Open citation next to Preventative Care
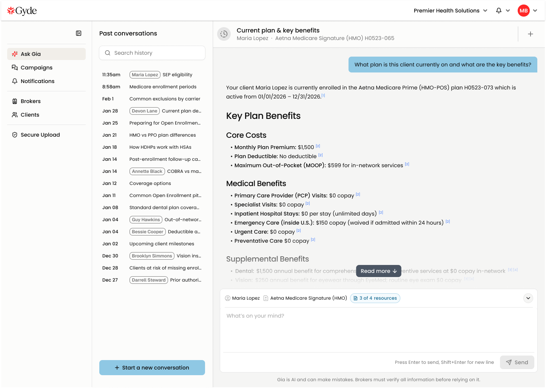Image resolution: width=546 pixels, height=388 pixels. pos(313,240)
